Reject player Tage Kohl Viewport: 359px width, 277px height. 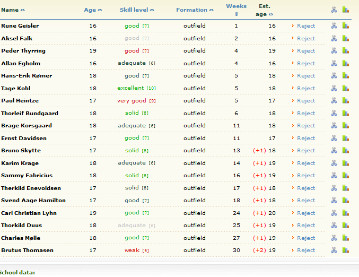tap(306, 89)
